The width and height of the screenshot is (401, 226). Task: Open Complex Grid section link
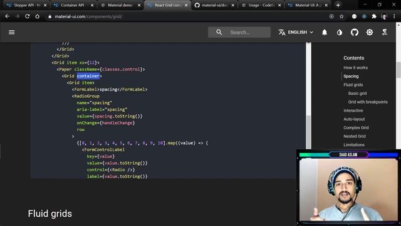(356, 127)
